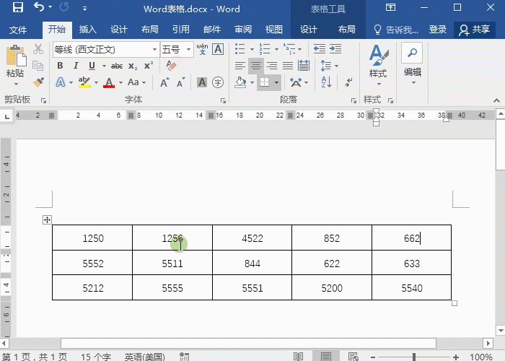Increase paragraph indent

(x=335, y=49)
